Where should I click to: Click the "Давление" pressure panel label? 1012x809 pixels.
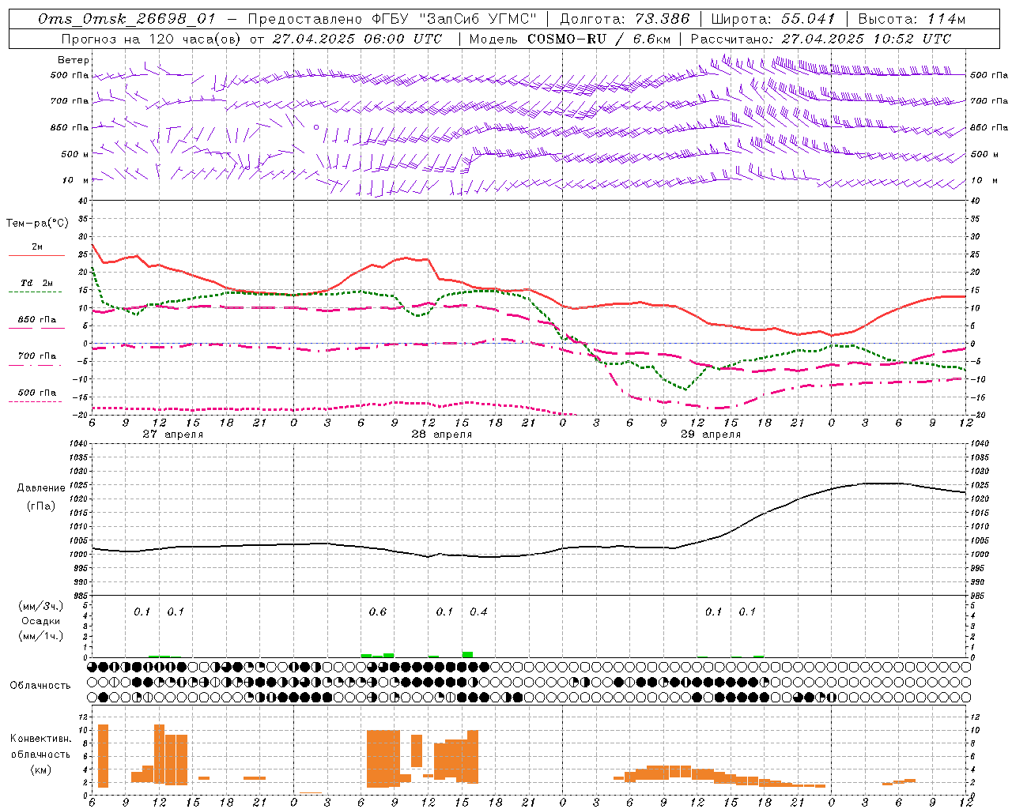[x=40, y=488]
